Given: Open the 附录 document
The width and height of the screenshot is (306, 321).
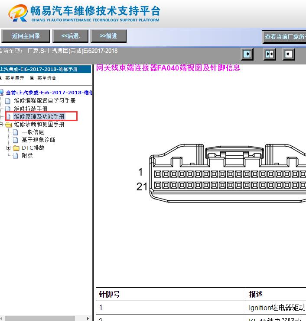Looking at the screenshot, I should (27, 155).
